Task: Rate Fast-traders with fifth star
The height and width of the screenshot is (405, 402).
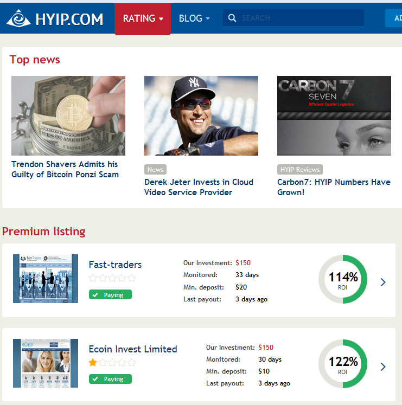Action: 132,278
